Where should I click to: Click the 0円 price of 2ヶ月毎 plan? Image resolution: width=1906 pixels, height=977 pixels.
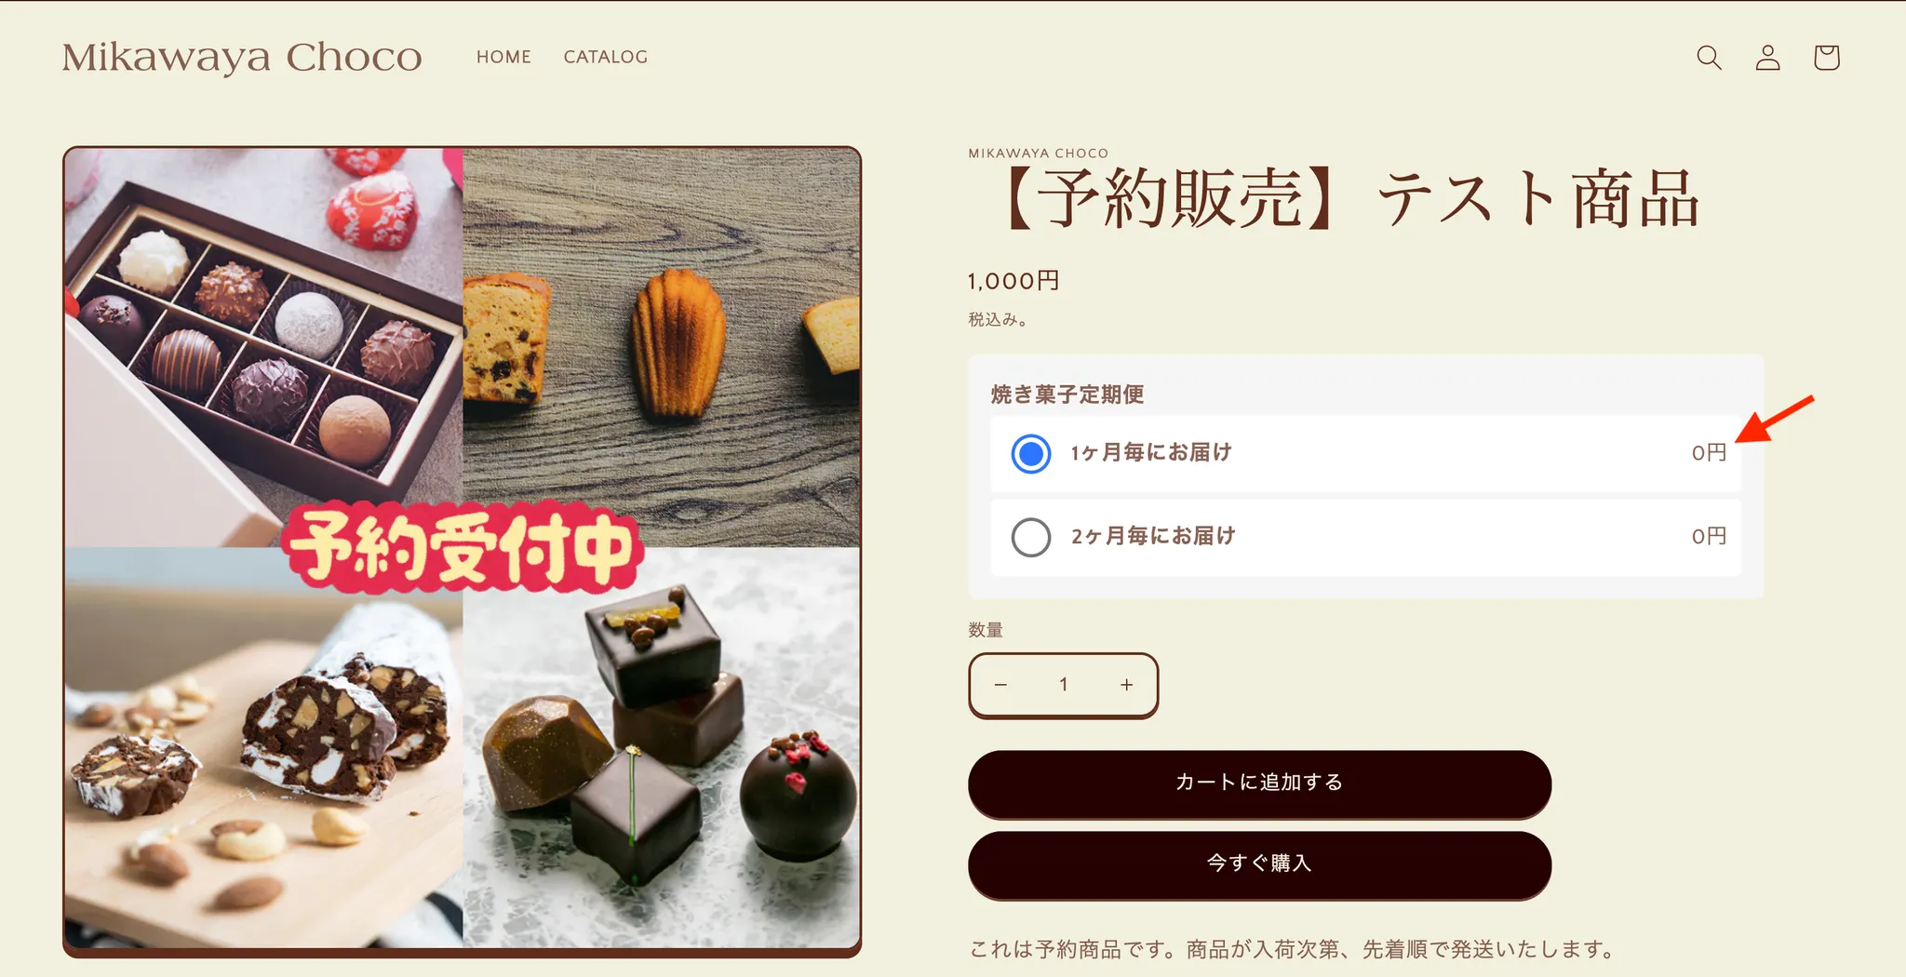(1709, 536)
